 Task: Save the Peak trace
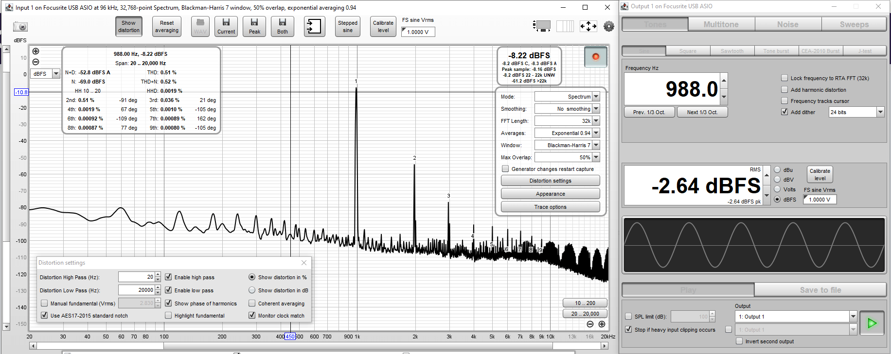[x=254, y=26]
